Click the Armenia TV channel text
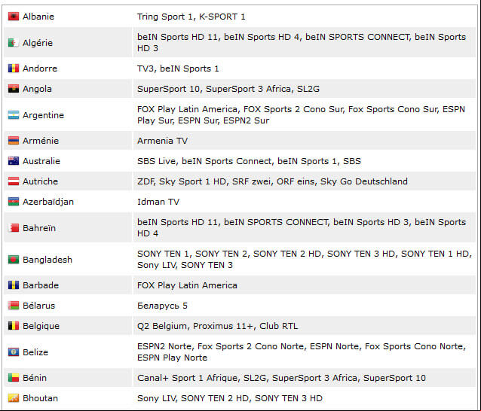Screen dimensions: 481x411 (x=162, y=141)
